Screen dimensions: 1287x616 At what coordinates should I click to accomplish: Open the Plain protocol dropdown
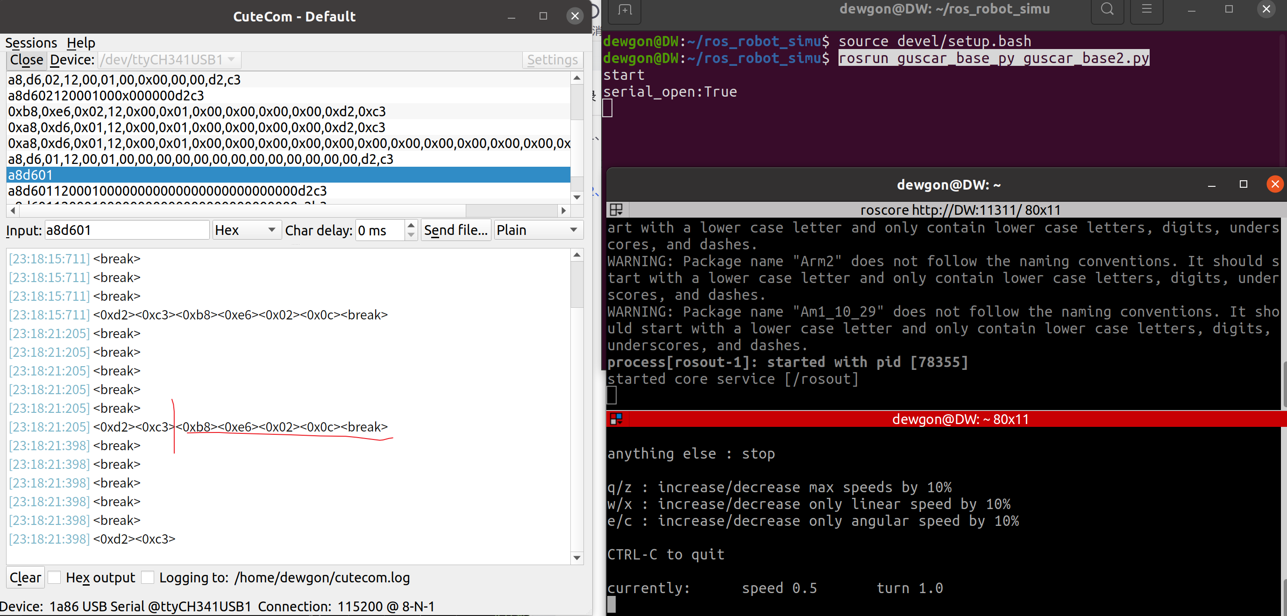pos(538,230)
